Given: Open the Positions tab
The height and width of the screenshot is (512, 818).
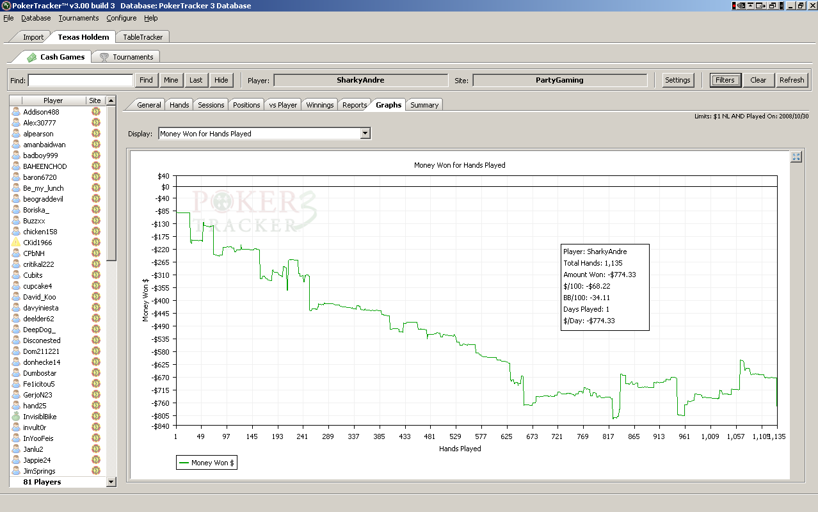Looking at the screenshot, I should coord(246,105).
